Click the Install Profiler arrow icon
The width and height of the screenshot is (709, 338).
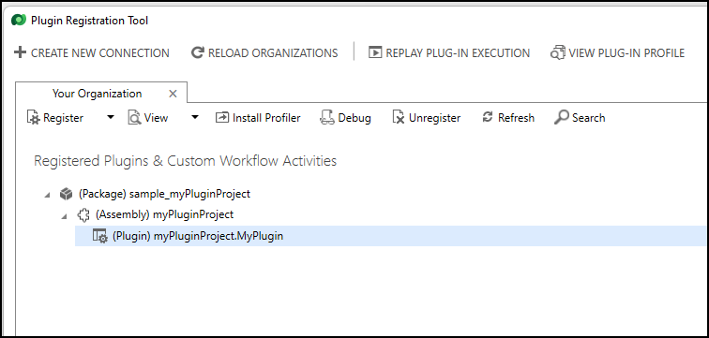(222, 118)
